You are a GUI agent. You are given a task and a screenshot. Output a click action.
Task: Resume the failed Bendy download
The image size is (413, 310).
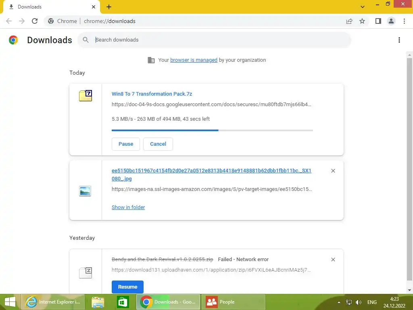click(127, 287)
